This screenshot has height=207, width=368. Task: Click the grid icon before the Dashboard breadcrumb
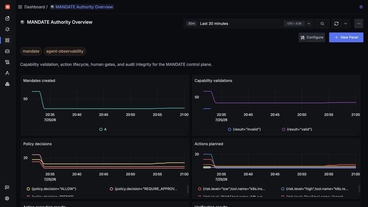[x=20, y=7]
